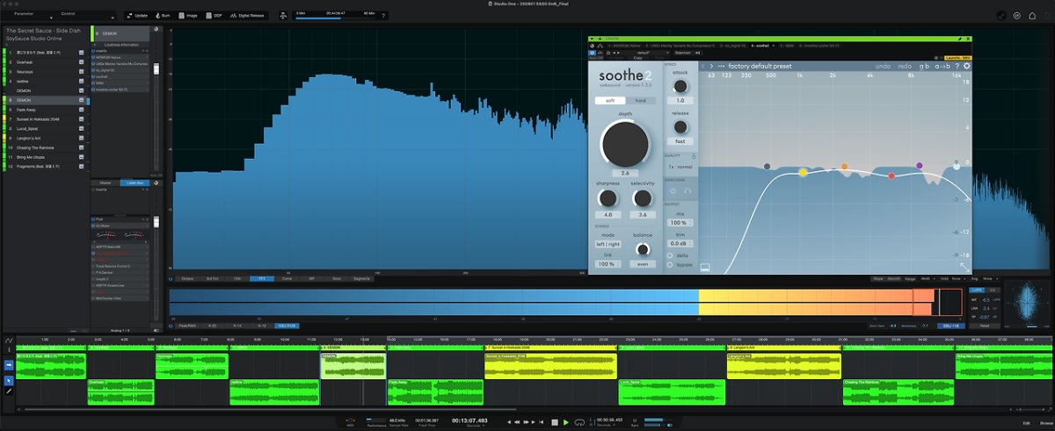Click the orange EQ node in soothe2

(x=844, y=166)
